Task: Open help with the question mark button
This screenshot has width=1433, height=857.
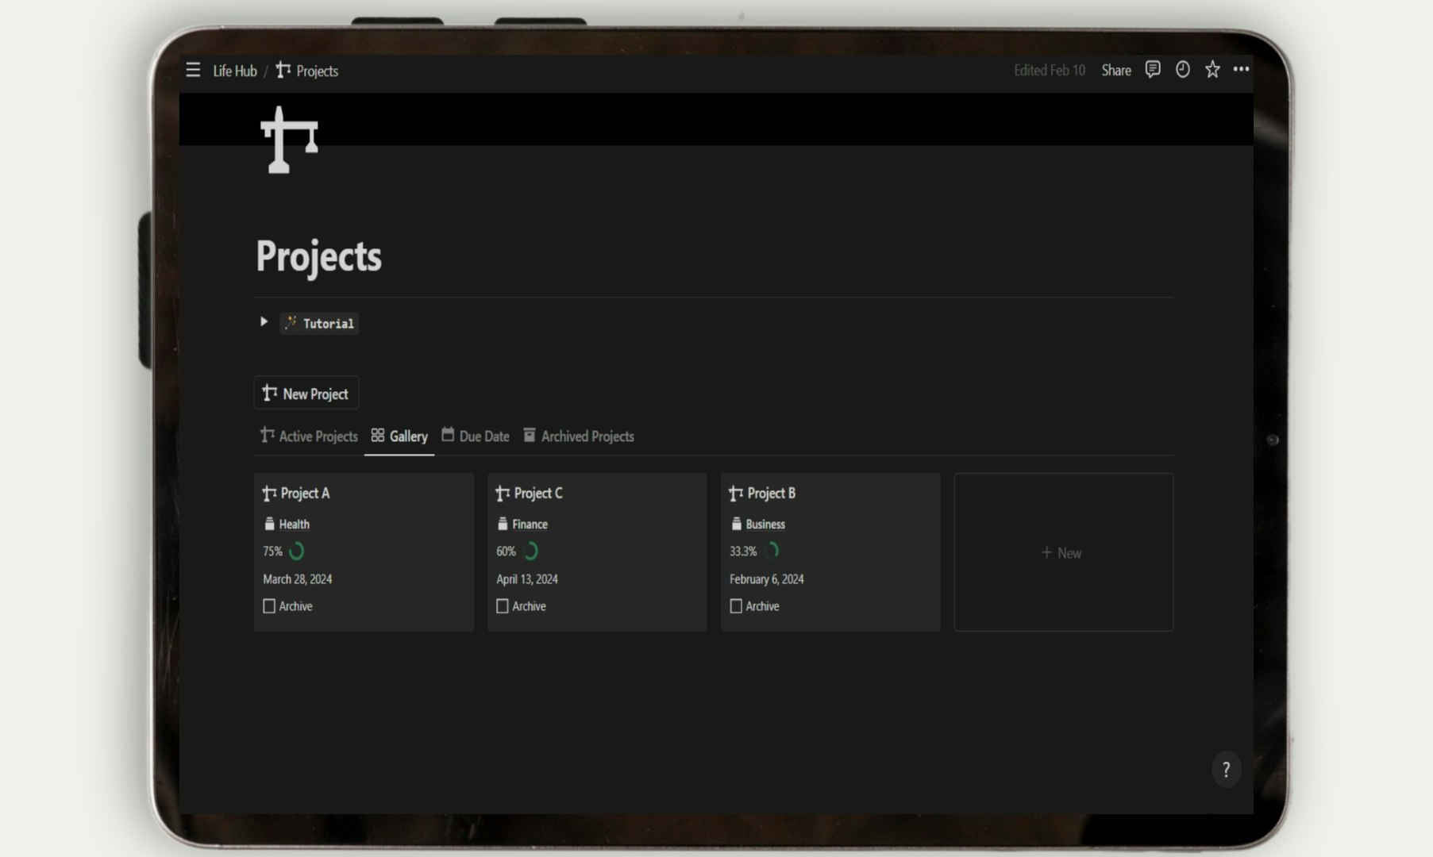Action: click(1226, 769)
